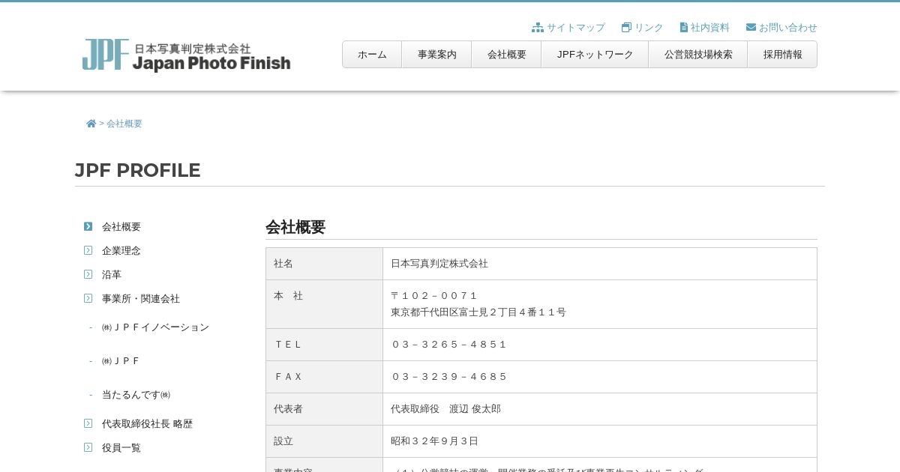Follow the リンク text link

(x=649, y=28)
